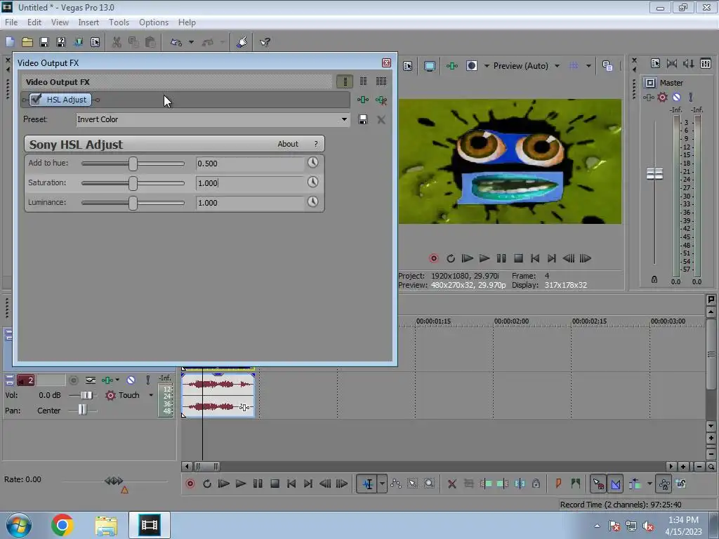Remove selected plug-in from the FX chain
This screenshot has width=719, height=539.
(381, 100)
